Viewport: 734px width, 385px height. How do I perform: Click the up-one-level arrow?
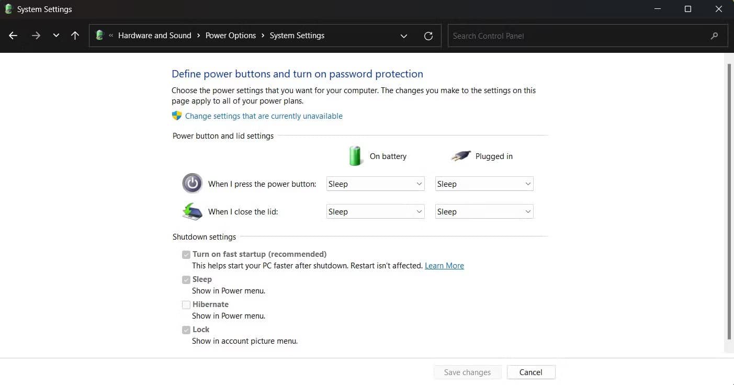[75, 35]
